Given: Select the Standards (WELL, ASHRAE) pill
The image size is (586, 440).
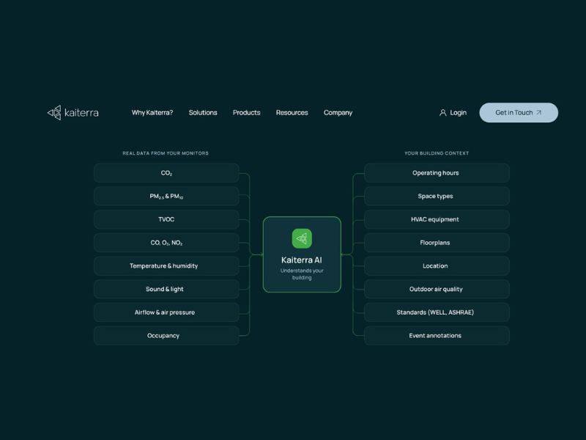Looking at the screenshot, I should tap(437, 312).
